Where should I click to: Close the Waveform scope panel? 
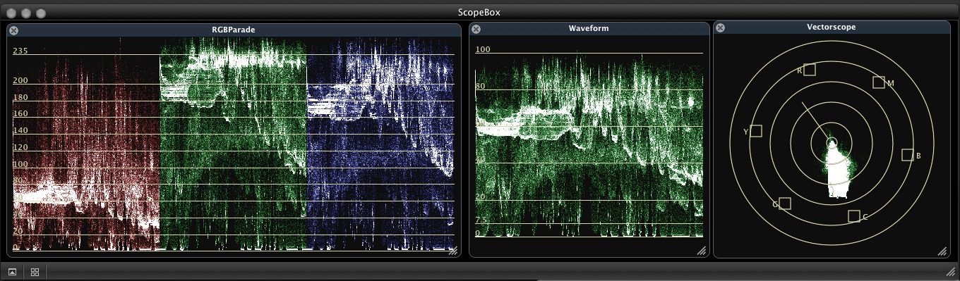click(x=476, y=29)
